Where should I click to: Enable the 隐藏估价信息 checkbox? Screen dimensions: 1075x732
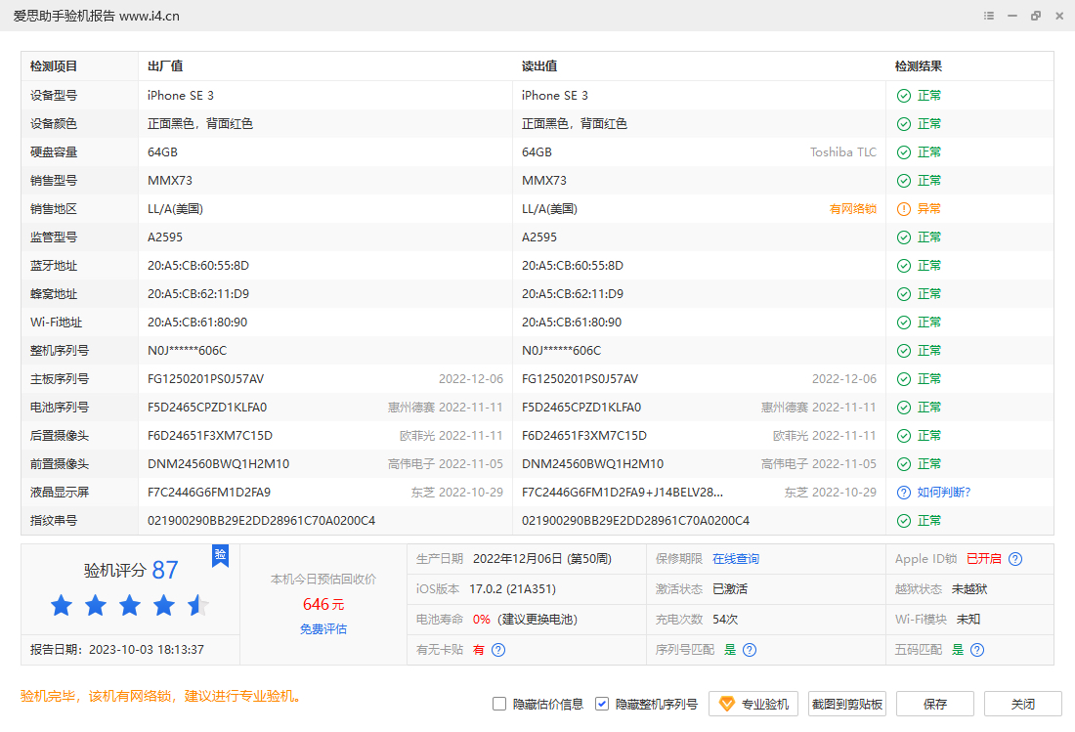(x=499, y=703)
